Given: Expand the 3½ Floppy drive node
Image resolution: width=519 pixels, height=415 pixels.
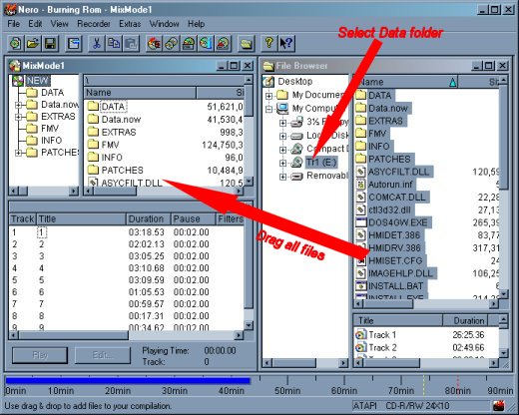Looking at the screenshot, I should pyautogui.click(x=282, y=123).
